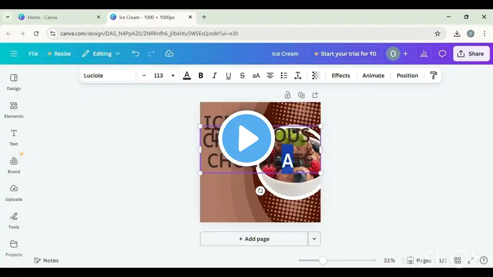
Task: Add a collaborator with plus icon
Action: [x=405, y=54]
